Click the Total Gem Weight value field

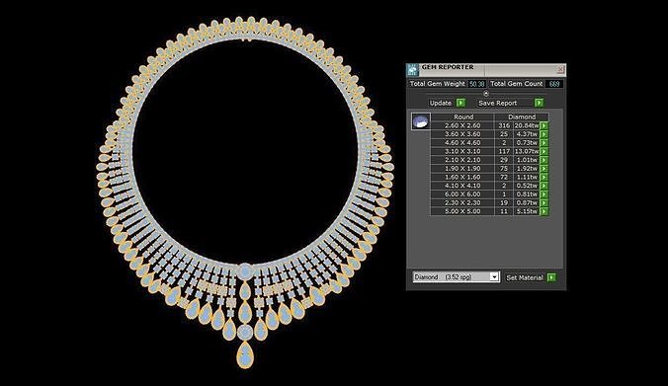[x=476, y=84]
